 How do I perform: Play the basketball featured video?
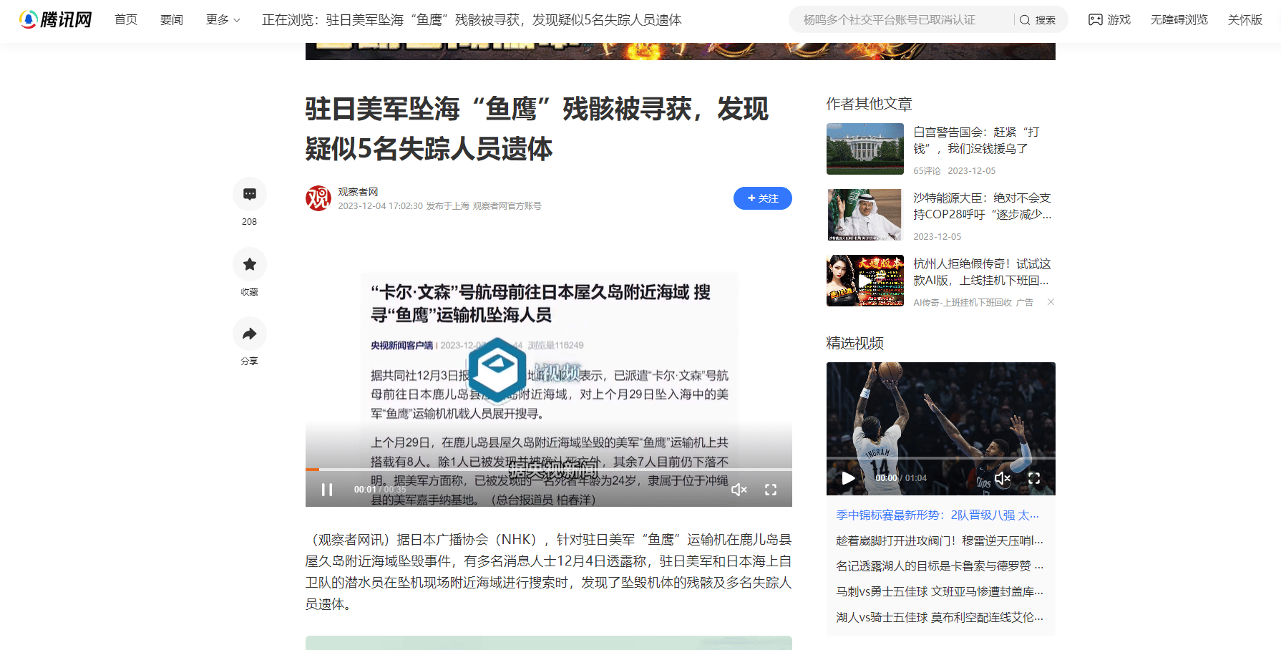click(848, 478)
